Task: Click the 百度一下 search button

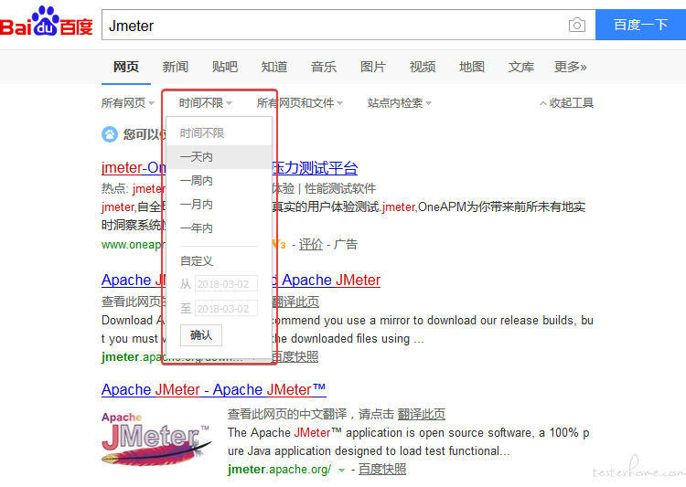Action: click(640, 25)
